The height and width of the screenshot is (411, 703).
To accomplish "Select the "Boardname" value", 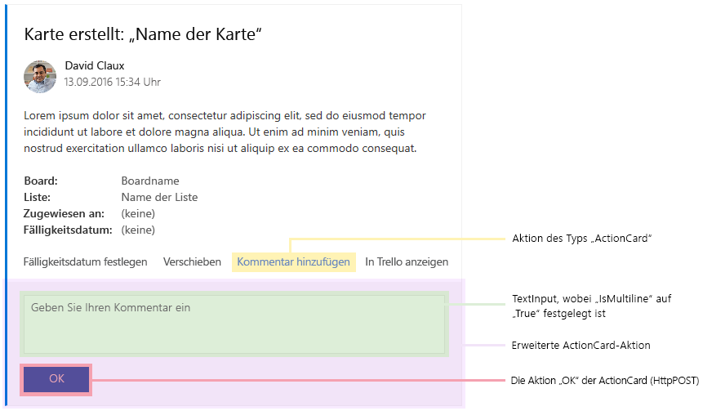I will point(150,181).
